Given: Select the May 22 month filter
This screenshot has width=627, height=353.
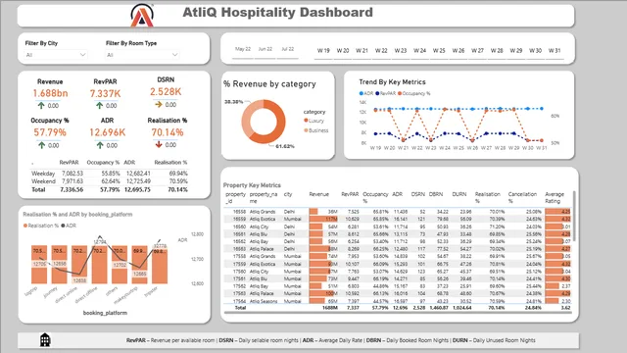Looking at the screenshot, I should [x=243, y=49].
